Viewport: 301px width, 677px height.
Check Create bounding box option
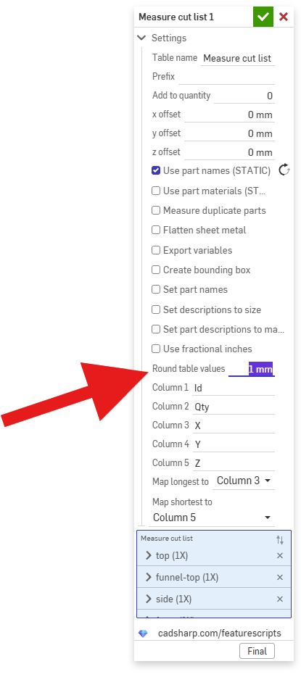tap(156, 270)
